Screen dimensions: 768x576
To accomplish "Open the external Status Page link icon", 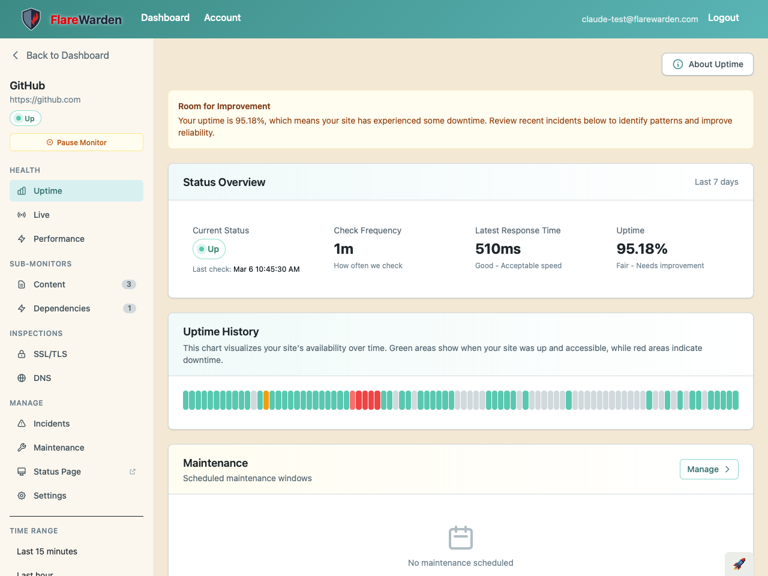I will pos(133,472).
